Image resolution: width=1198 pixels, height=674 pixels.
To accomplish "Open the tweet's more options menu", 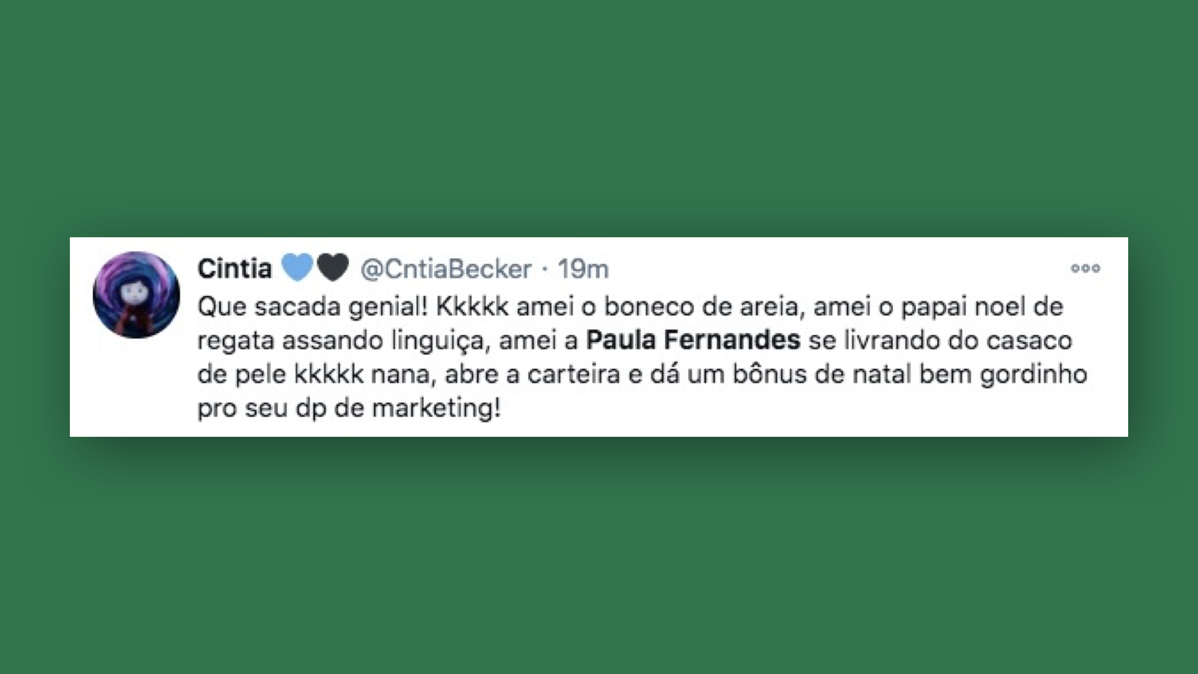I will click(1085, 268).
